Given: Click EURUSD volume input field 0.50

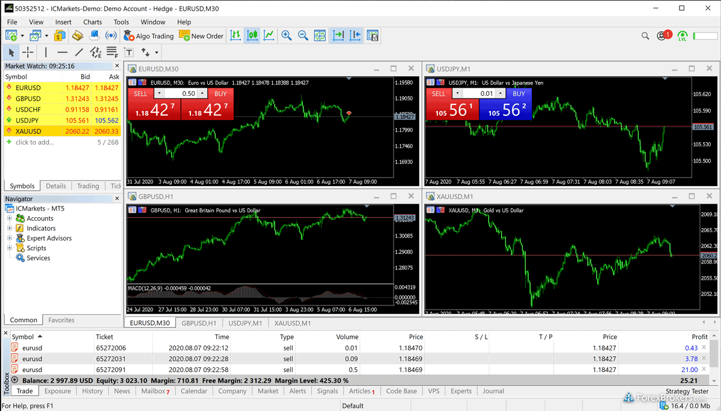Looking at the screenshot, I should (x=180, y=94).
